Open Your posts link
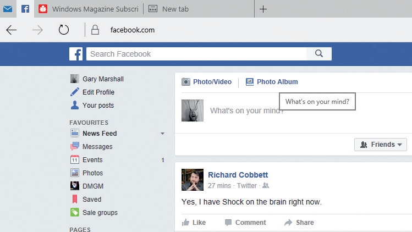412x232 pixels. click(98, 106)
